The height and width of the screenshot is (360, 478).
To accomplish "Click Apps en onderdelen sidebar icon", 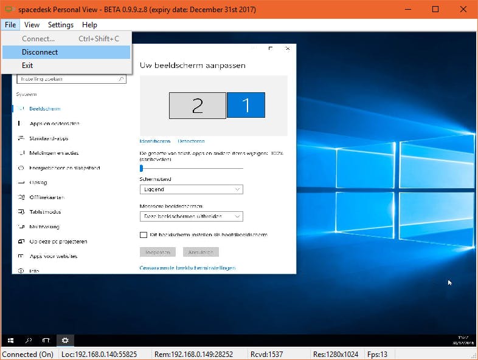I will coord(20,123).
